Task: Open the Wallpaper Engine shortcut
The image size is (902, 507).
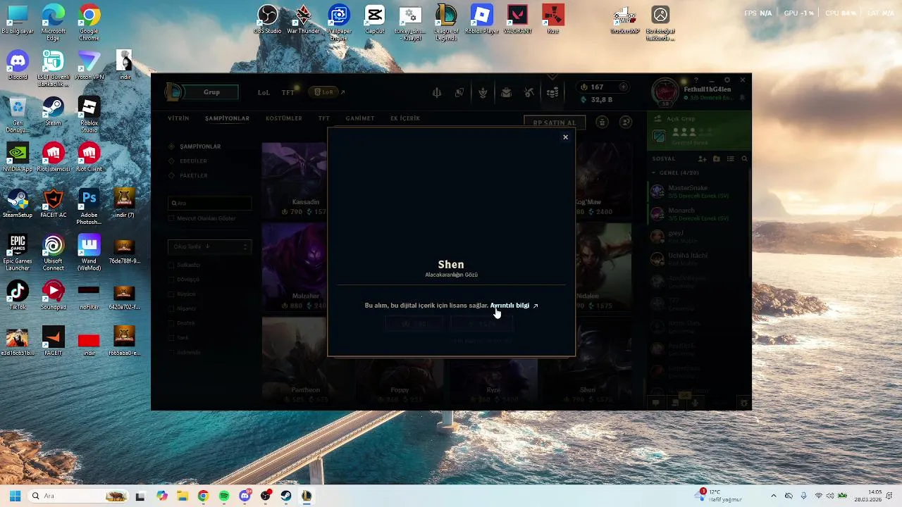Action: [x=339, y=23]
